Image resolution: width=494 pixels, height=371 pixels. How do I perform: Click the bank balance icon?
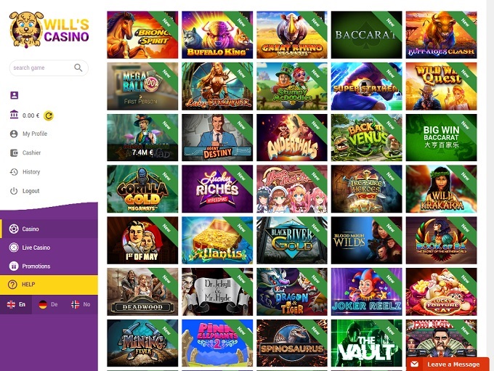15,115
